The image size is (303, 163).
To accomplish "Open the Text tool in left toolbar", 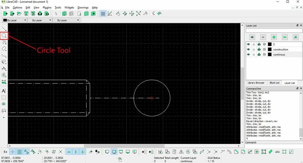I will coord(4,91).
